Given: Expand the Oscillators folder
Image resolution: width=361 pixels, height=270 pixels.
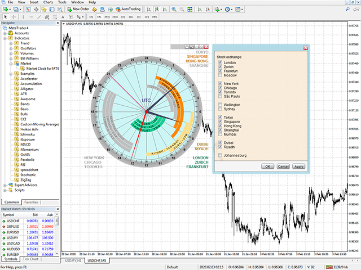Looking at the screenshot, I should (x=11, y=48).
